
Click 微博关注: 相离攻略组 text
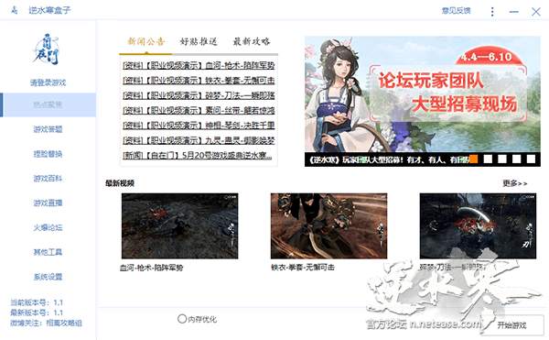(46, 324)
